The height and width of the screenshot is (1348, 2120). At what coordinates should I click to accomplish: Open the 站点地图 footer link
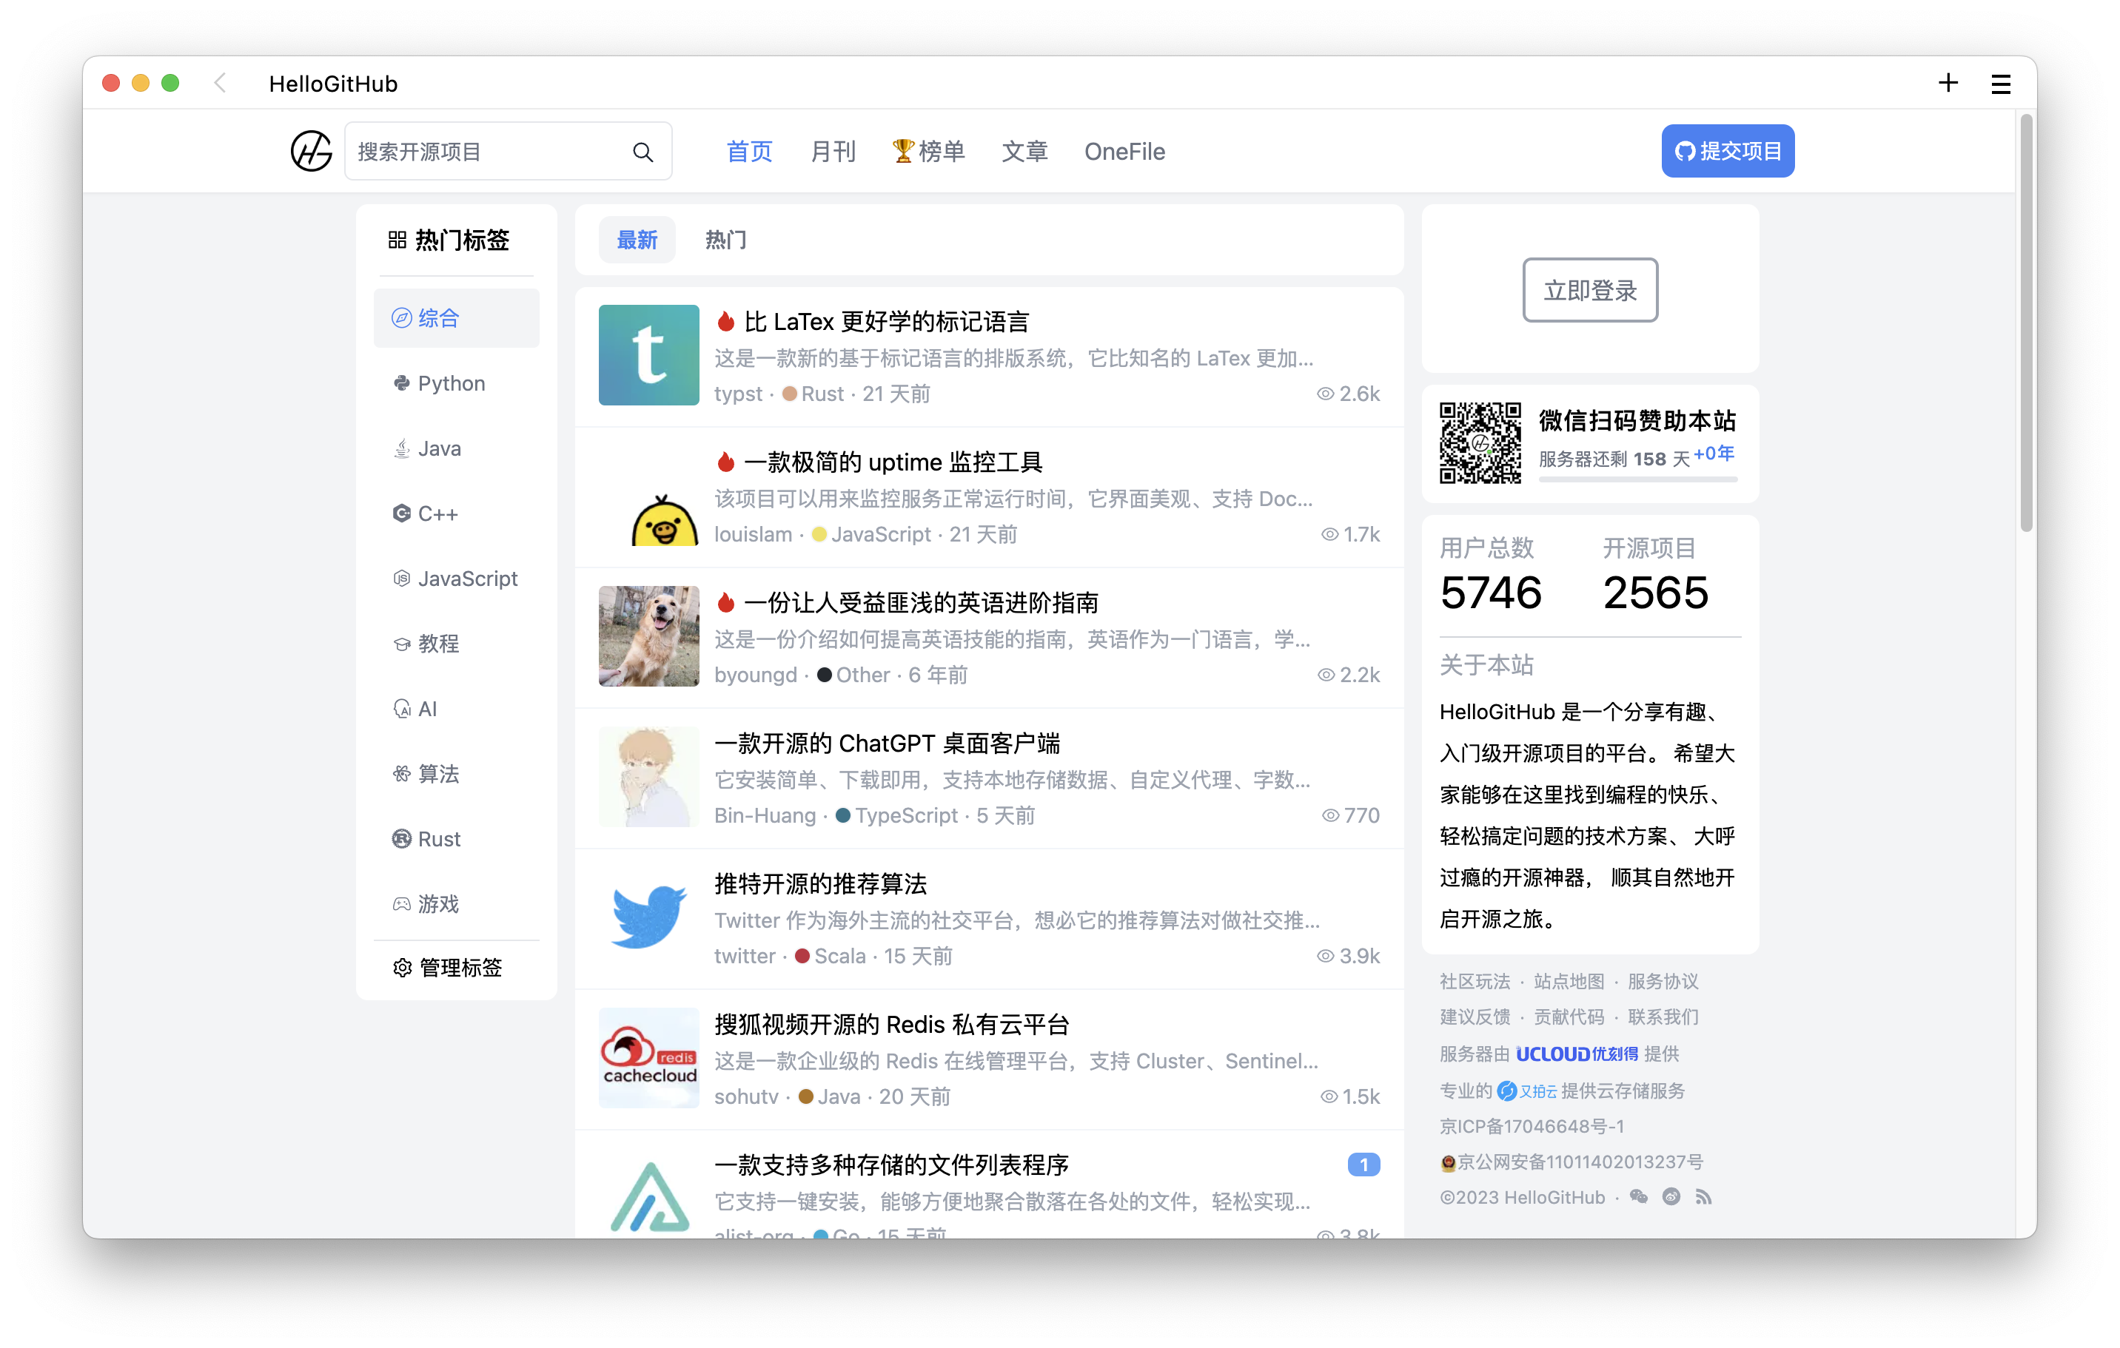[x=1569, y=982]
